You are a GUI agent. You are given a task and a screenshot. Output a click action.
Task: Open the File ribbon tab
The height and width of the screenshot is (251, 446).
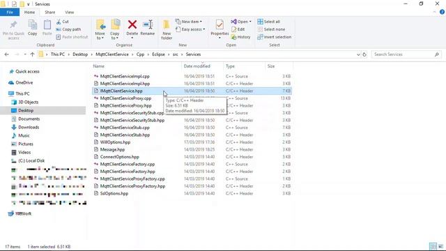(x=10, y=13)
